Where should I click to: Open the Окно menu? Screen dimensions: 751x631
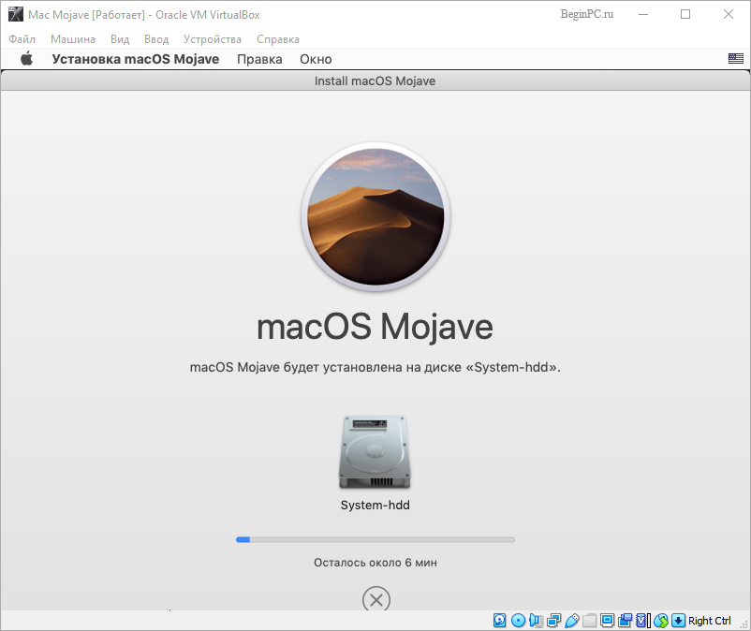[316, 59]
